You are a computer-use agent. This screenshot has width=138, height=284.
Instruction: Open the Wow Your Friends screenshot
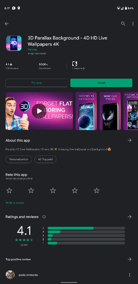tap(110, 111)
